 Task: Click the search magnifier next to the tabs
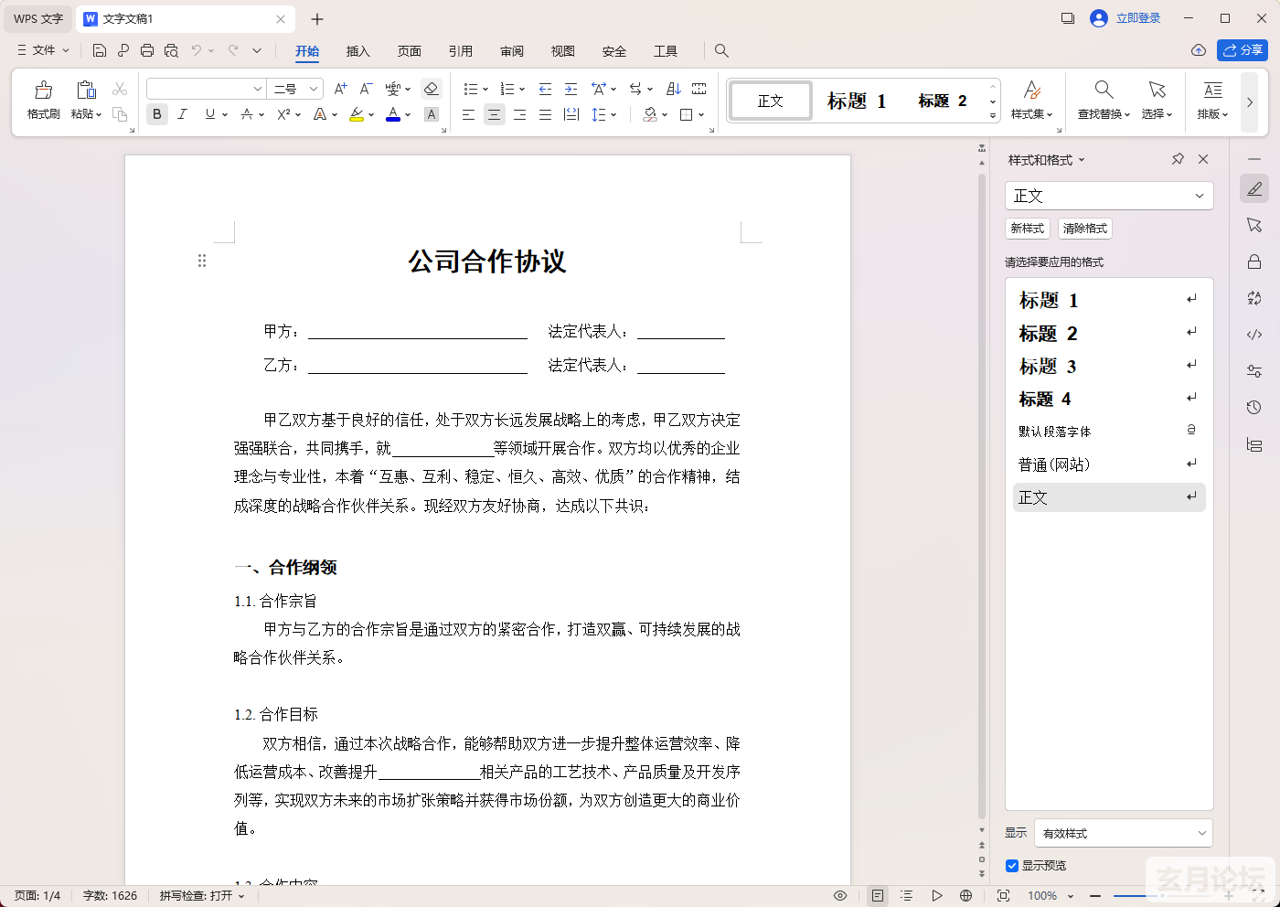coord(721,51)
